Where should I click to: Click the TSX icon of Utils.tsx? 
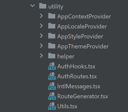pyautogui.click(x=52, y=106)
